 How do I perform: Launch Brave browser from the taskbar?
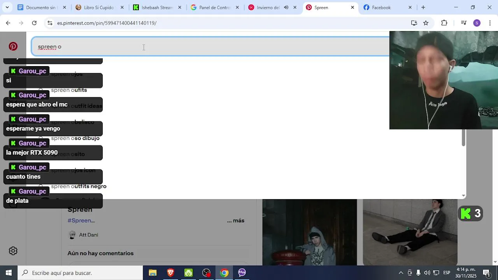170,273
